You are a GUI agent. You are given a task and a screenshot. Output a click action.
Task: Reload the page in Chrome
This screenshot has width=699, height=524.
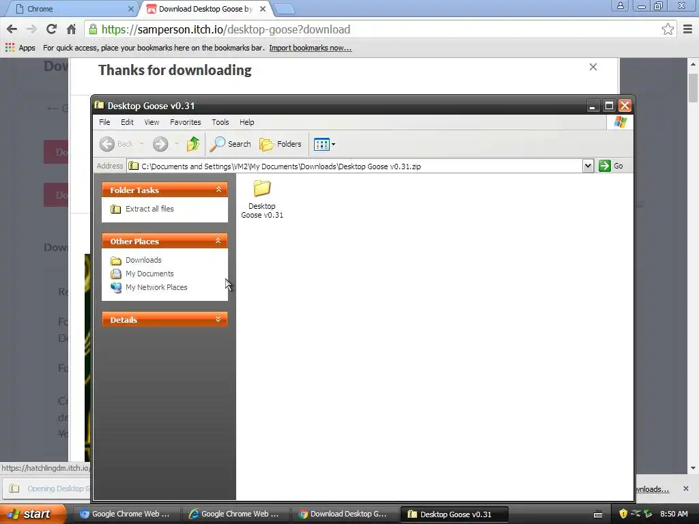tap(51, 29)
